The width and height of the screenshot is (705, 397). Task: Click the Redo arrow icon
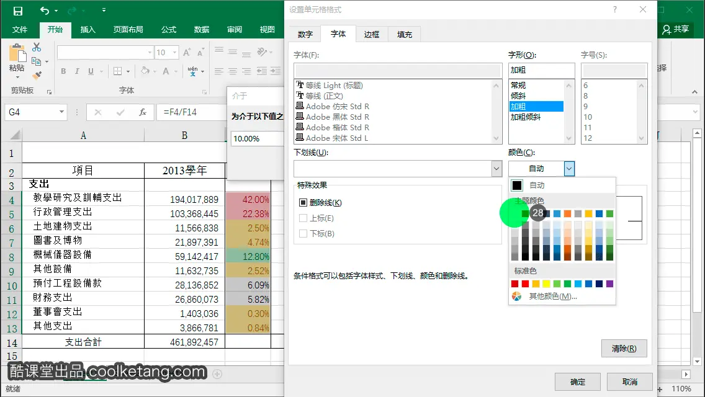(72, 11)
